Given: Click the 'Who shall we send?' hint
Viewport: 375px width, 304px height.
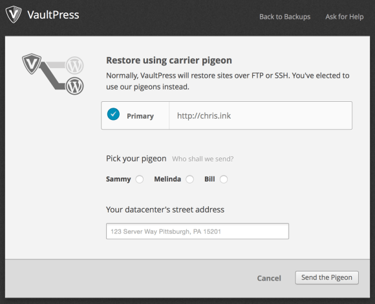Looking at the screenshot, I should (x=203, y=159).
